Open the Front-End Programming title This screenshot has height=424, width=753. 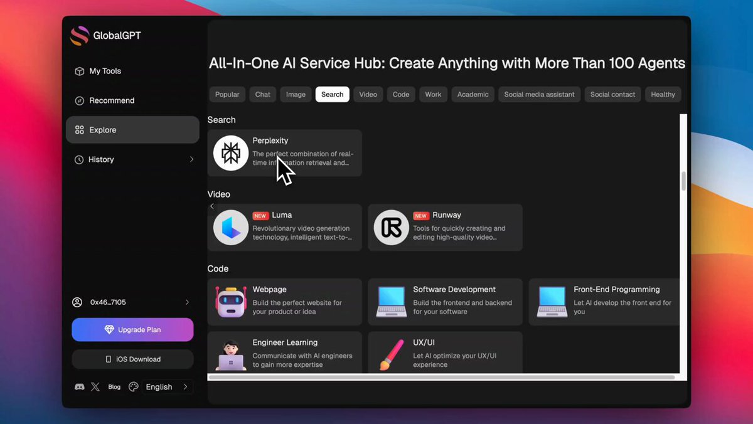[x=617, y=290]
